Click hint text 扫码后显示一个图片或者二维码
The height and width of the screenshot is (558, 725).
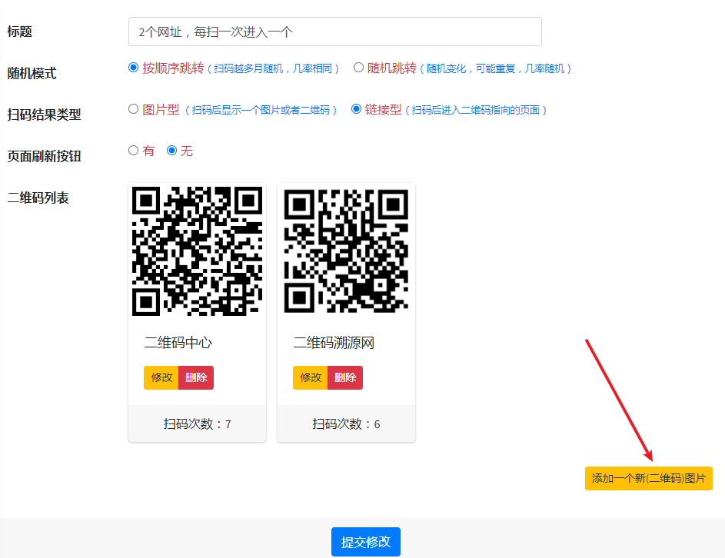[261, 110]
